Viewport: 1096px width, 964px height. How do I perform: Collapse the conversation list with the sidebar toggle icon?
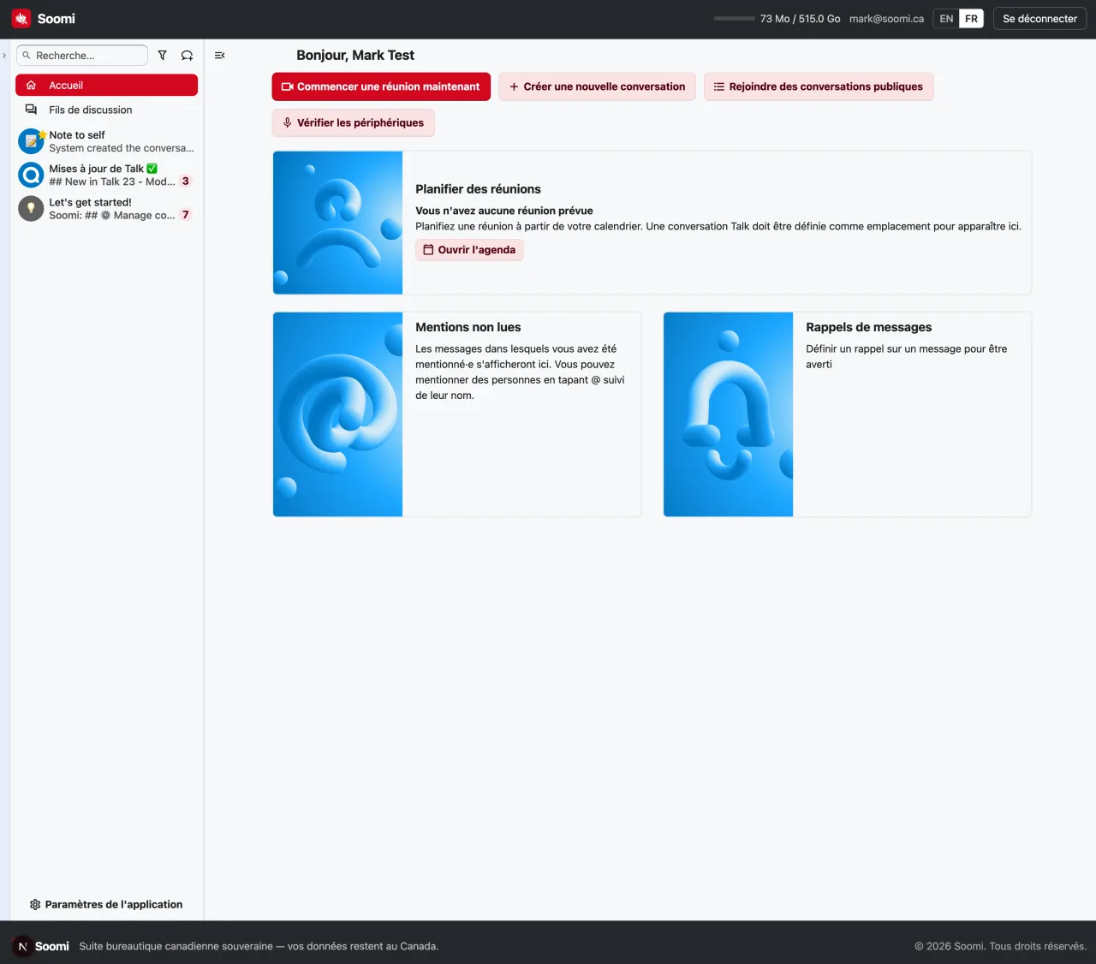(x=220, y=56)
